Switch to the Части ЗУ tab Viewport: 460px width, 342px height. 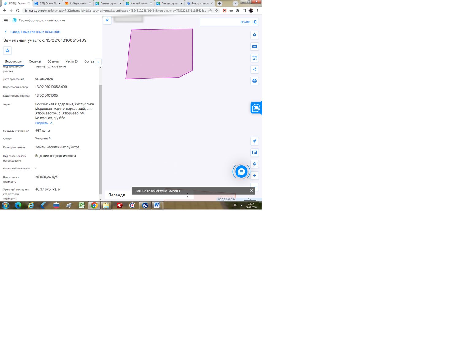coord(72,62)
